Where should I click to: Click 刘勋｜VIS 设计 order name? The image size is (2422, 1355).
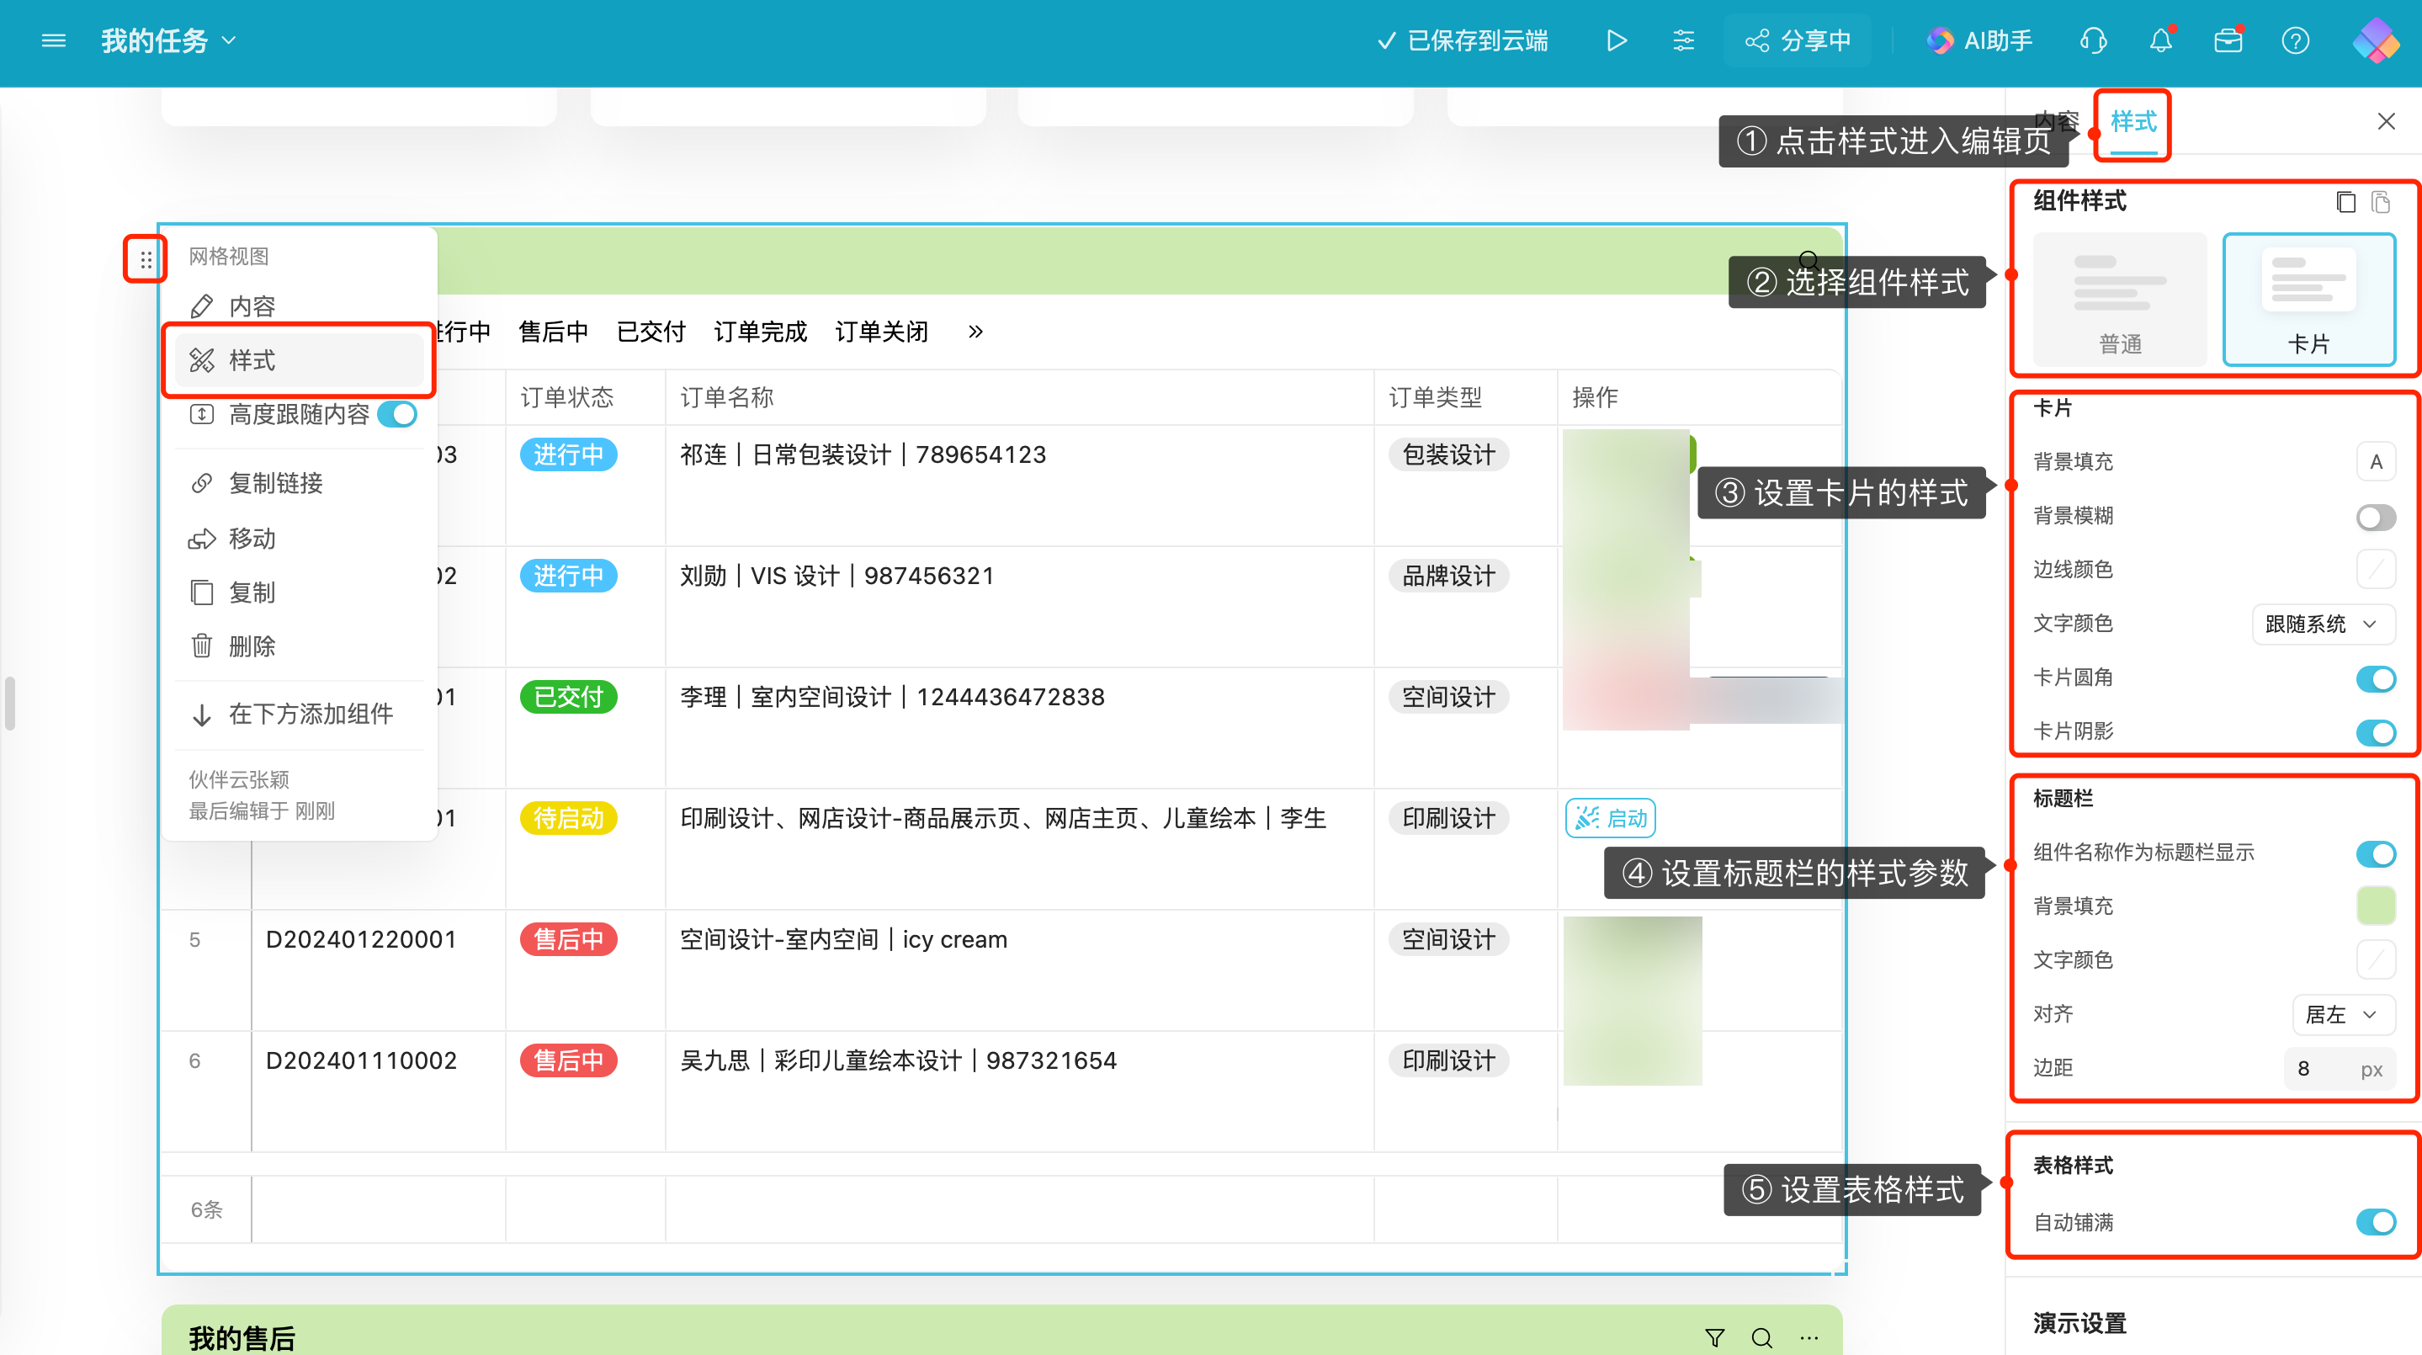coord(836,576)
